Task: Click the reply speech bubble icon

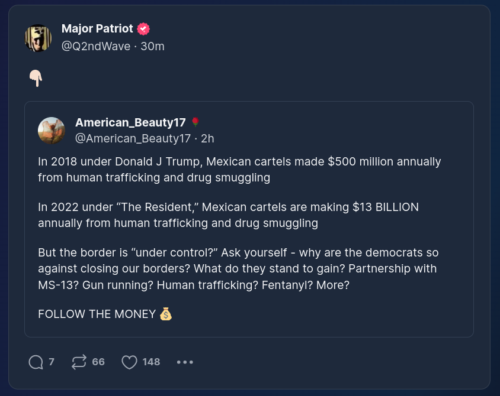Action: coord(36,362)
